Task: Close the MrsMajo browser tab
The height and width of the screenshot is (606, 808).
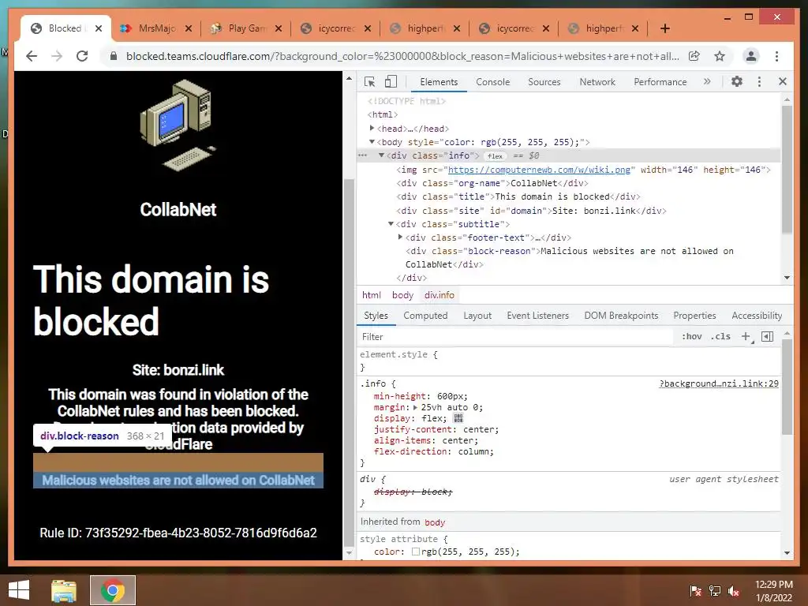Action: tap(188, 28)
